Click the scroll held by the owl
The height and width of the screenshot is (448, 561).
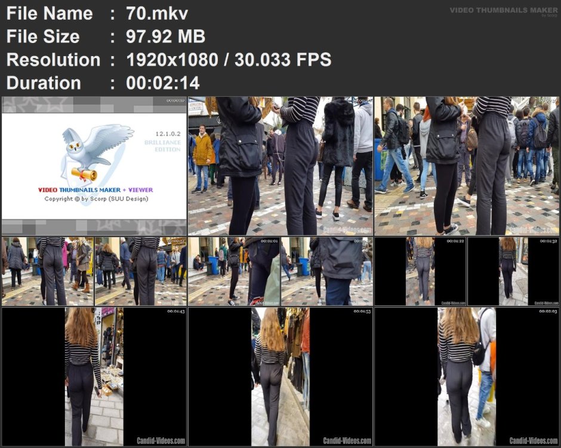click(84, 174)
